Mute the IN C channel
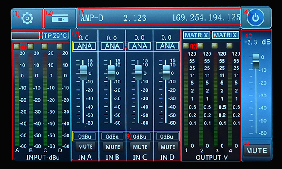This screenshot has height=169, width=282. click(140, 147)
